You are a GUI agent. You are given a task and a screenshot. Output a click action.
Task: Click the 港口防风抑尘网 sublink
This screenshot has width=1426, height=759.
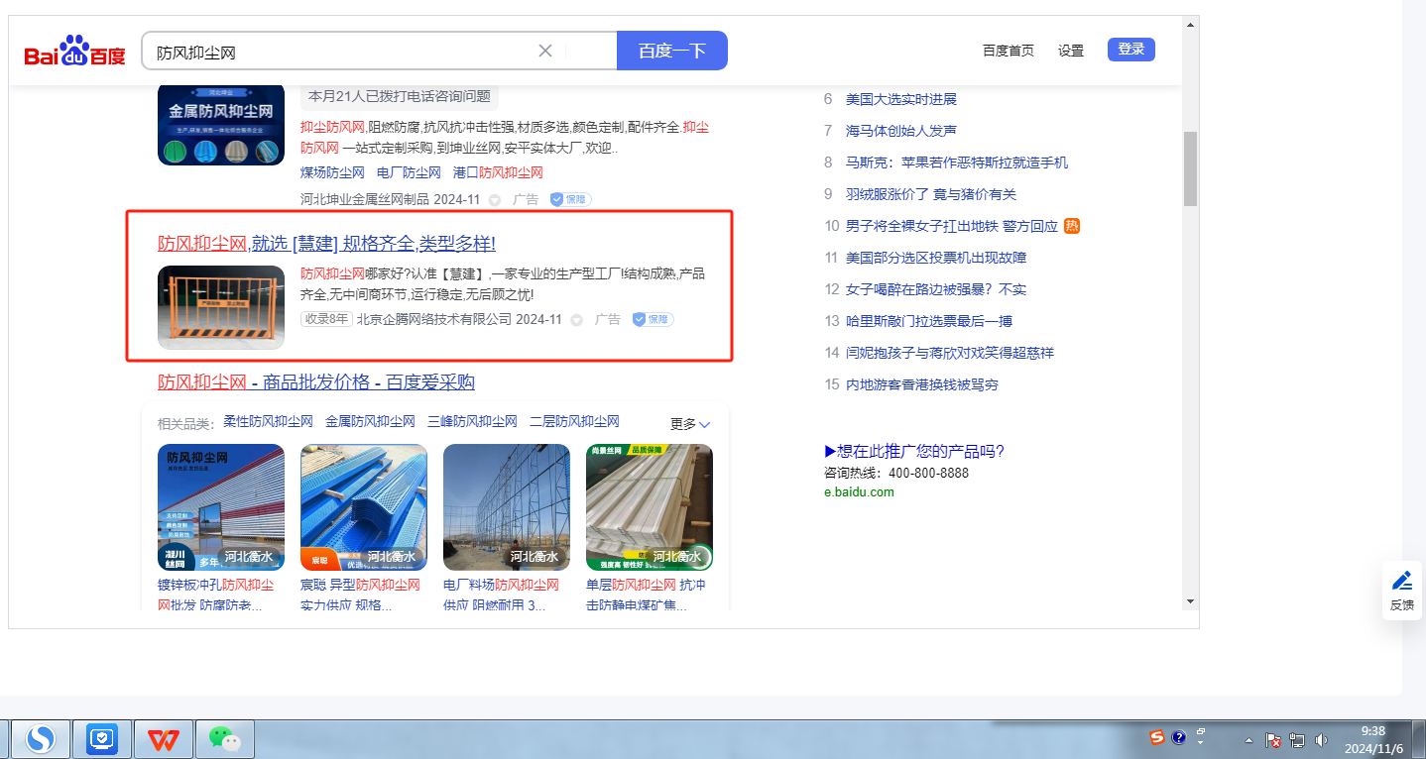pyautogui.click(x=498, y=172)
